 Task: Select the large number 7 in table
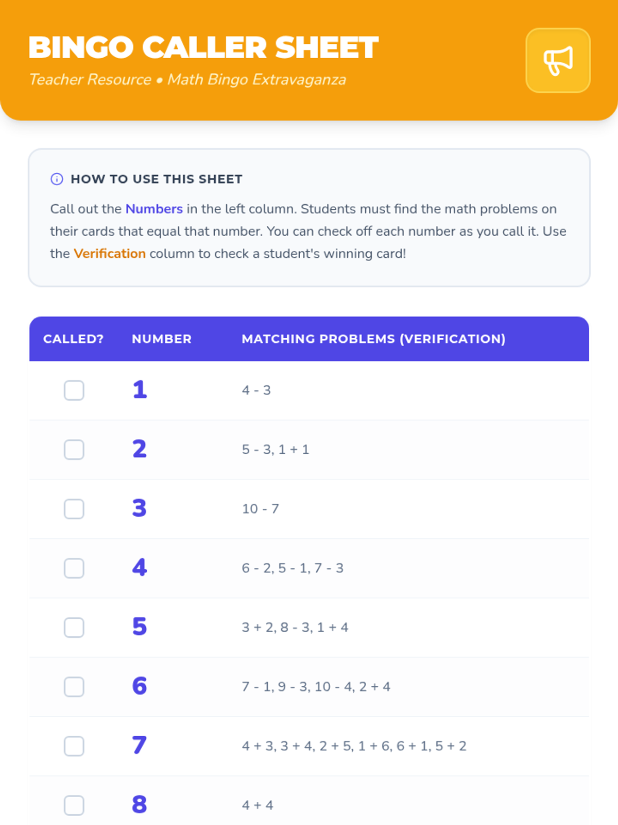tap(140, 745)
